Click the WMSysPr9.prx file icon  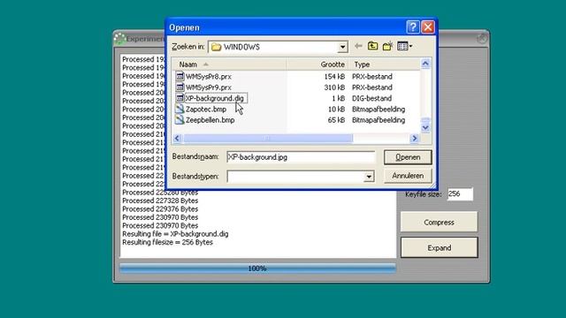[x=180, y=87]
